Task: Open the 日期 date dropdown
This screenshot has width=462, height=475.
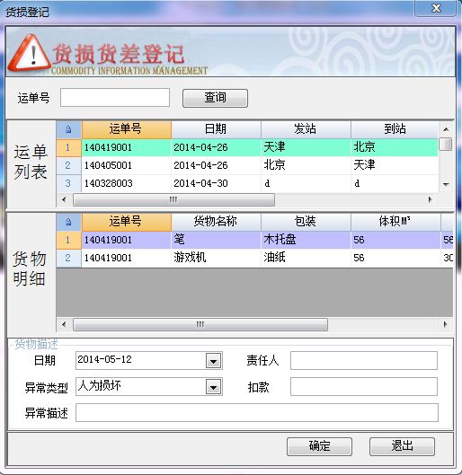Action: tap(213, 361)
